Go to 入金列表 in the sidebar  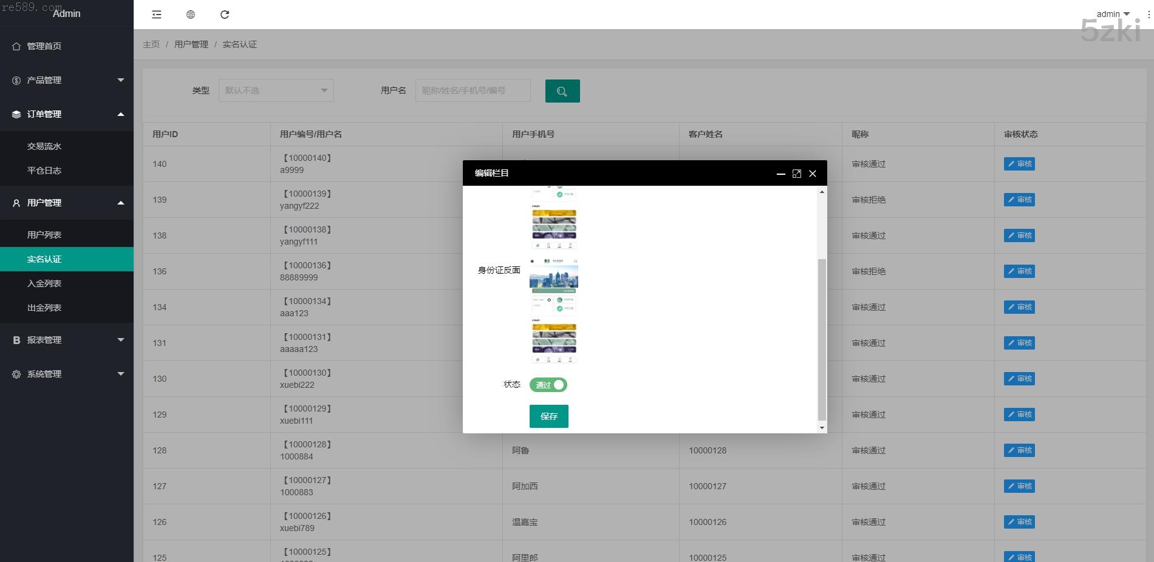(x=44, y=283)
